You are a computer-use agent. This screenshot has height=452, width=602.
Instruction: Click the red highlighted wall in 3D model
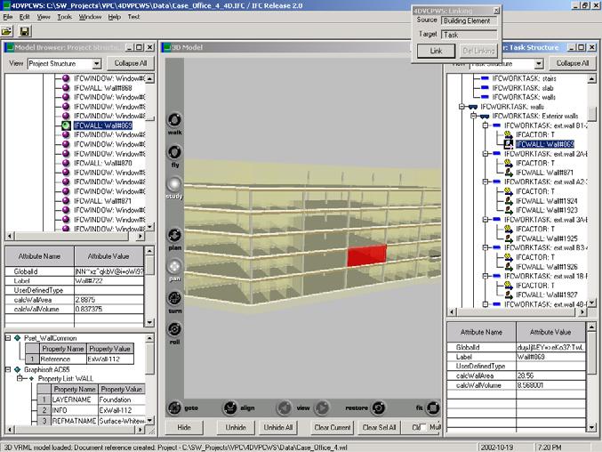[x=366, y=255]
